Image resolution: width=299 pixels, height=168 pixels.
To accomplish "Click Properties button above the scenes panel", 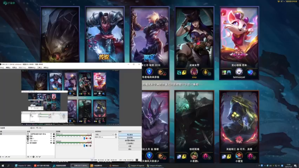I will 33,128.
